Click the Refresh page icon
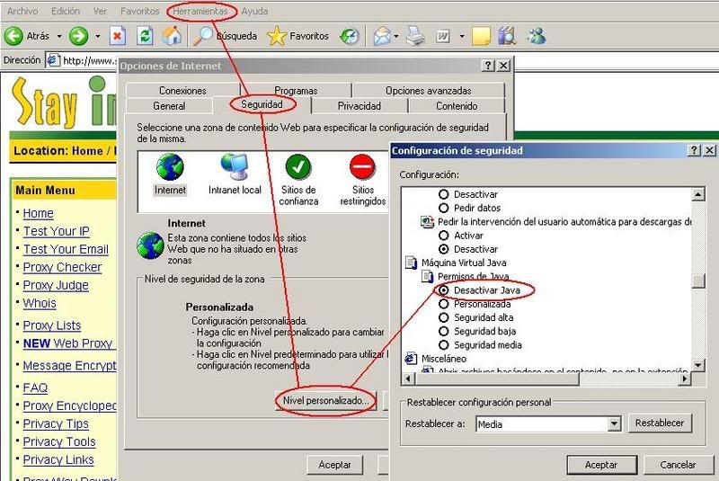The width and height of the screenshot is (719, 481). tap(146, 37)
